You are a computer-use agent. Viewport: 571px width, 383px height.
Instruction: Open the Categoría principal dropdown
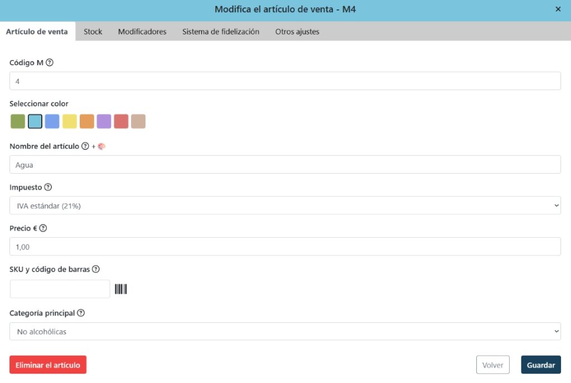pos(285,331)
